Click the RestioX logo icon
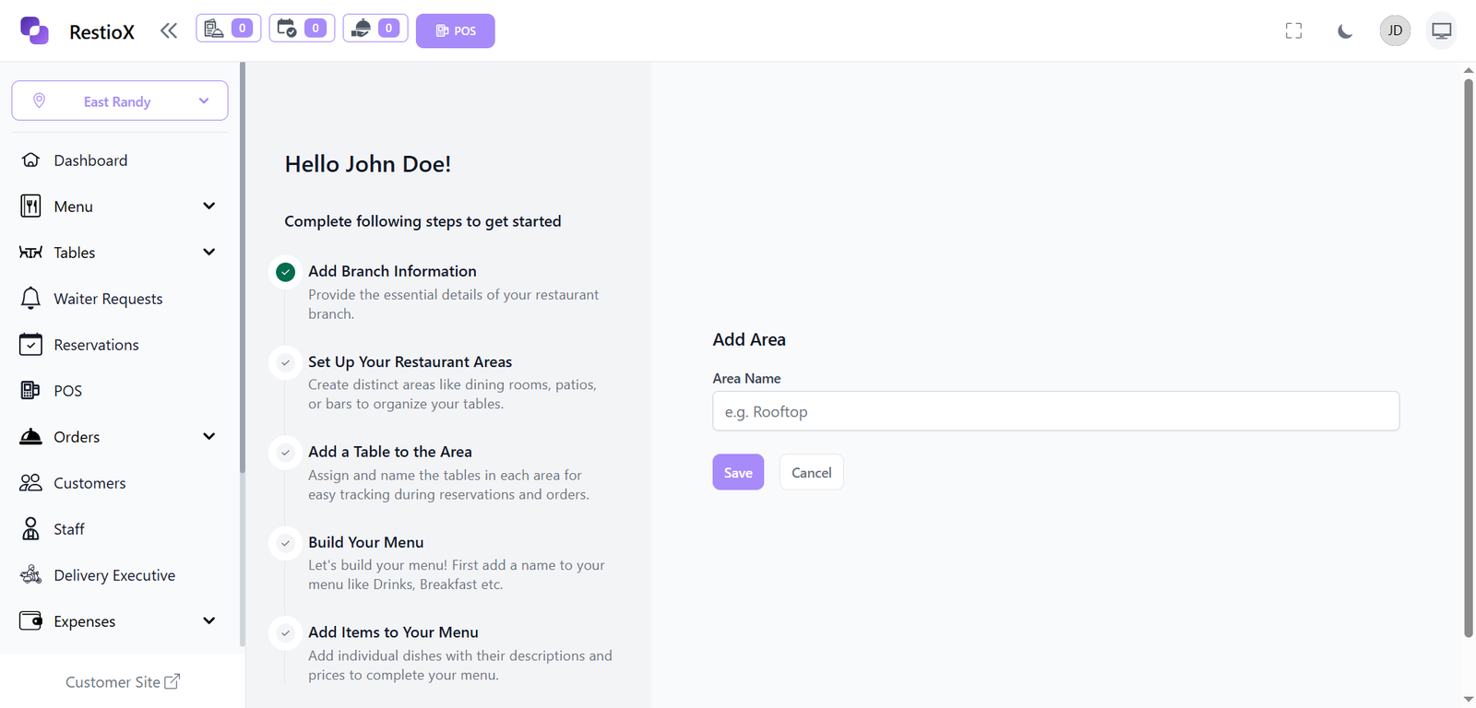Viewport: 1476px width, 708px height. (34, 30)
